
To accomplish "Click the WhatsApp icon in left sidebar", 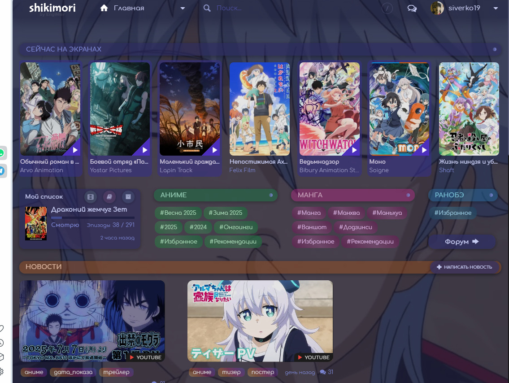I will [2, 153].
